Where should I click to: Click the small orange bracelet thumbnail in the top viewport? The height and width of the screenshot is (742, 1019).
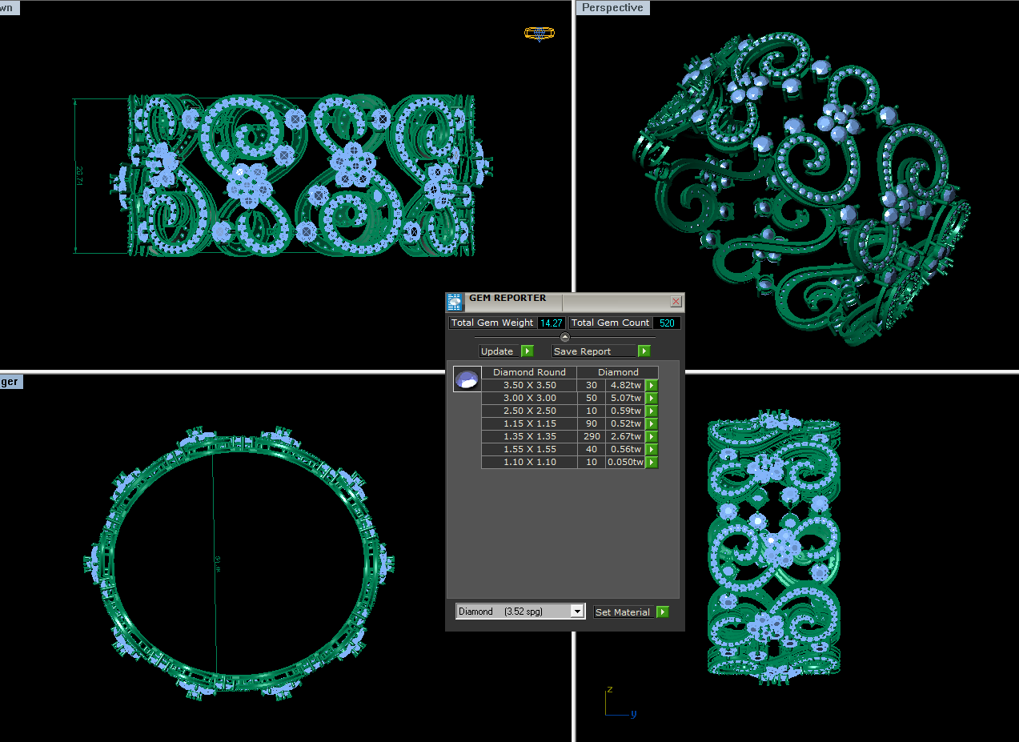pyautogui.click(x=539, y=33)
